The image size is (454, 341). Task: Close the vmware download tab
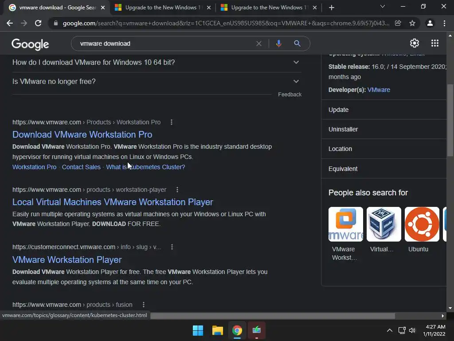(x=103, y=8)
